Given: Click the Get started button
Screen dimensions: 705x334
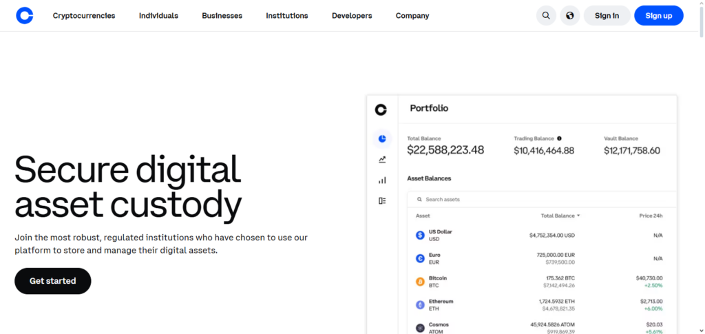Looking at the screenshot, I should [52, 281].
